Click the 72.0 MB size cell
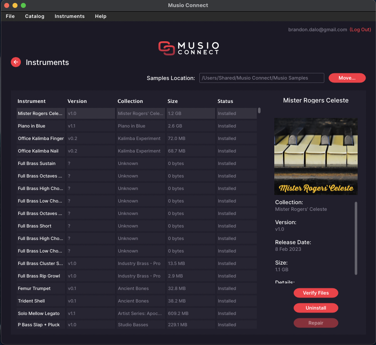The height and width of the screenshot is (345, 376). pyautogui.click(x=191, y=138)
